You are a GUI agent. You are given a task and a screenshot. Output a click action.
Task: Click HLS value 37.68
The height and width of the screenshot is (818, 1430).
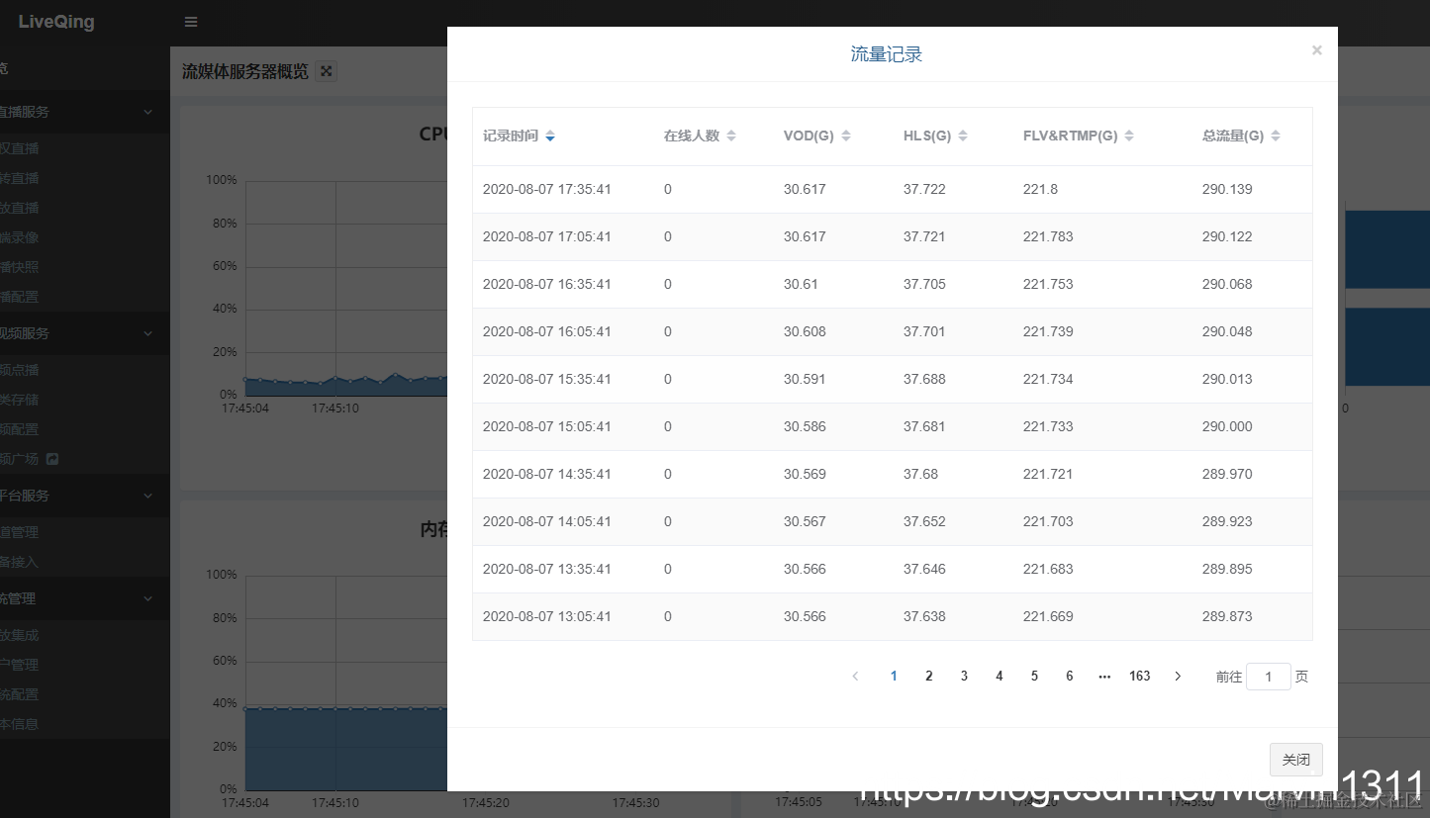click(x=920, y=474)
